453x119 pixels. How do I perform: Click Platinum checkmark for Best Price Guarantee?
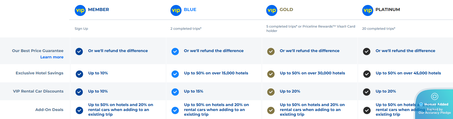pyautogui.click(x=367, y=52)
